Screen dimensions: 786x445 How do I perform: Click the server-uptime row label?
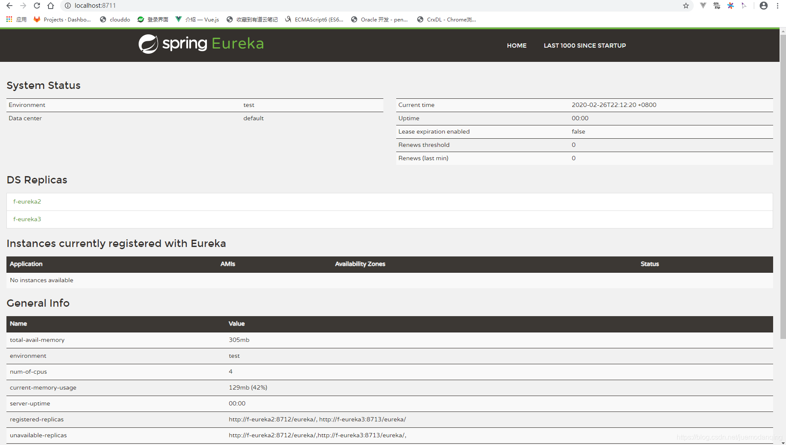click(x=30, y=403)
